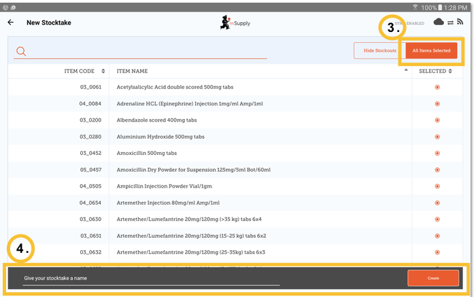Click the RSS feed icon in the header
Screen dimensions: 476x297
tap(460, 22)
